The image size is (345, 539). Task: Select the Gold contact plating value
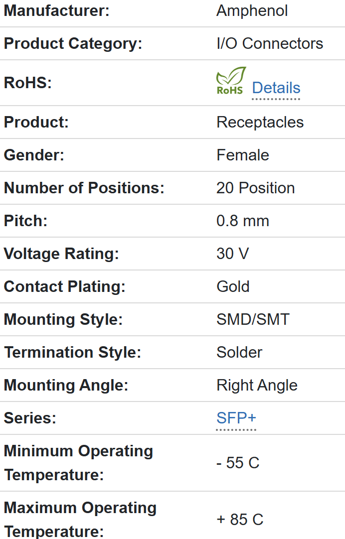233,286
